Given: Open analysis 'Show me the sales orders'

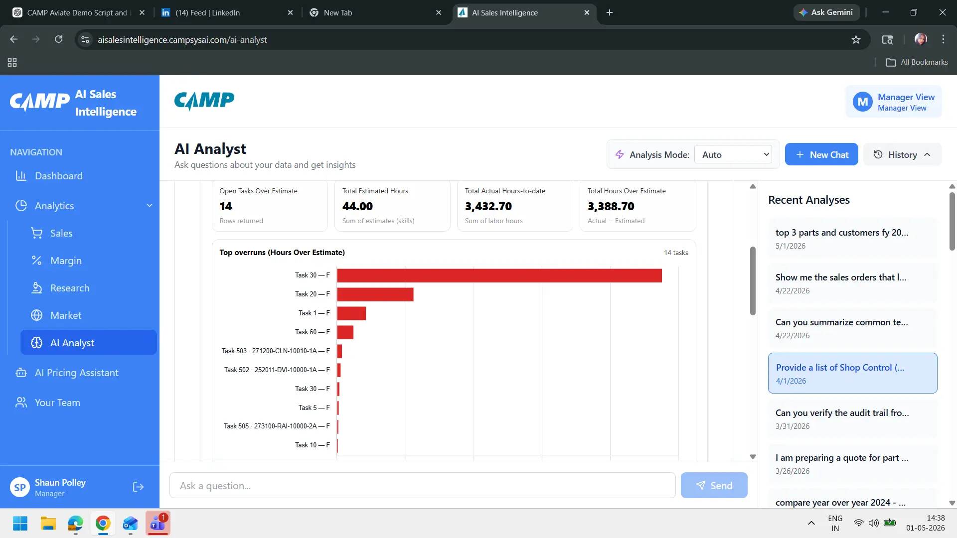Looking at the screenshot, I should point(852,283).
